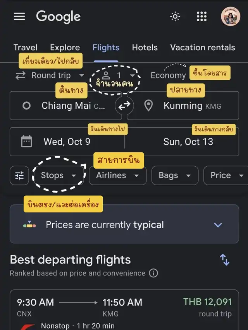Open the hamburger main menu
This screenshot has width=248, height=330.
[x=19, y=17]
